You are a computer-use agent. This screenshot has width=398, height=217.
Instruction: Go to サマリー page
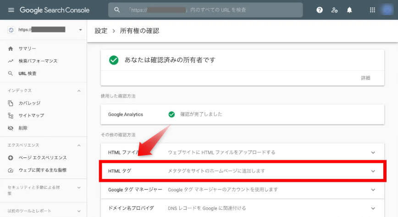coord(27,49)
